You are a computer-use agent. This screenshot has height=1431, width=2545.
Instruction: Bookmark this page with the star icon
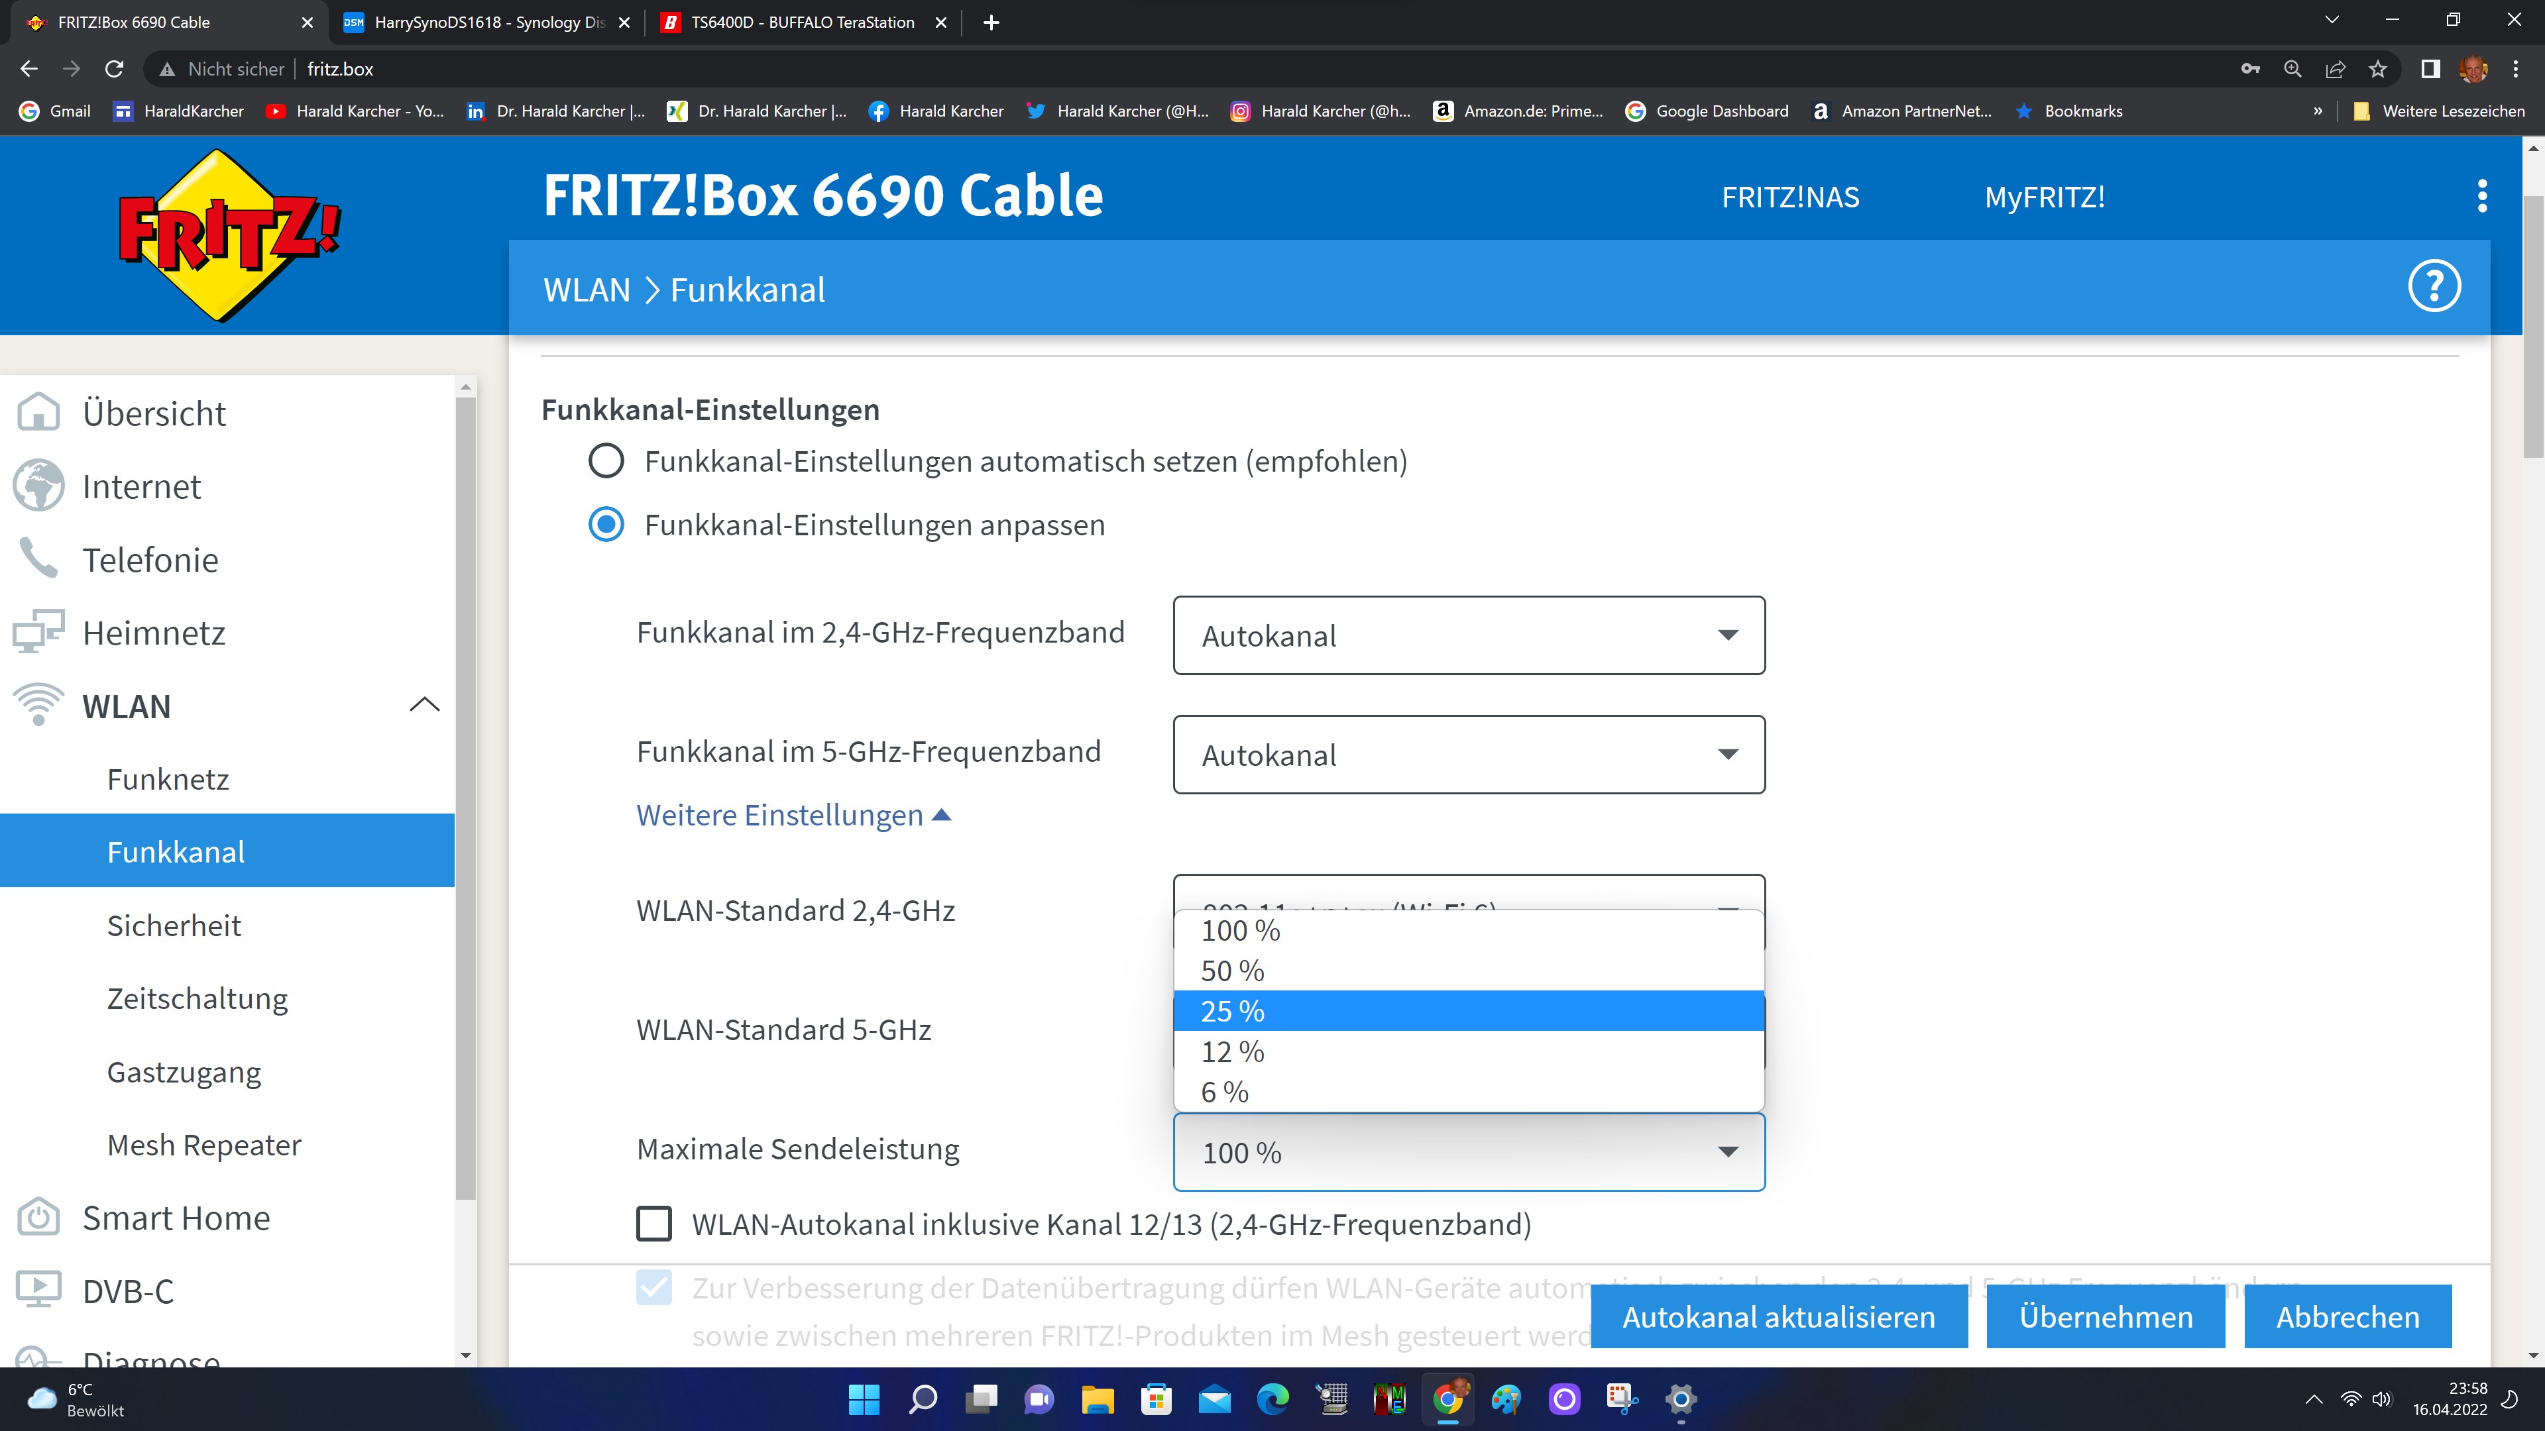pos(2377,69)
